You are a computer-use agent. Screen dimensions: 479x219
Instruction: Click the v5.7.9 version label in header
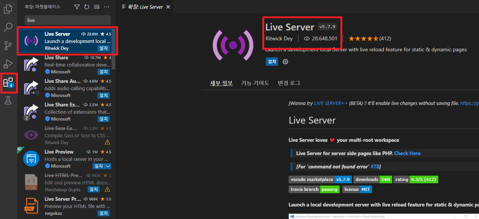tap(327, 27)
